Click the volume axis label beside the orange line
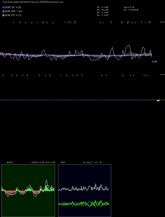 158,101
